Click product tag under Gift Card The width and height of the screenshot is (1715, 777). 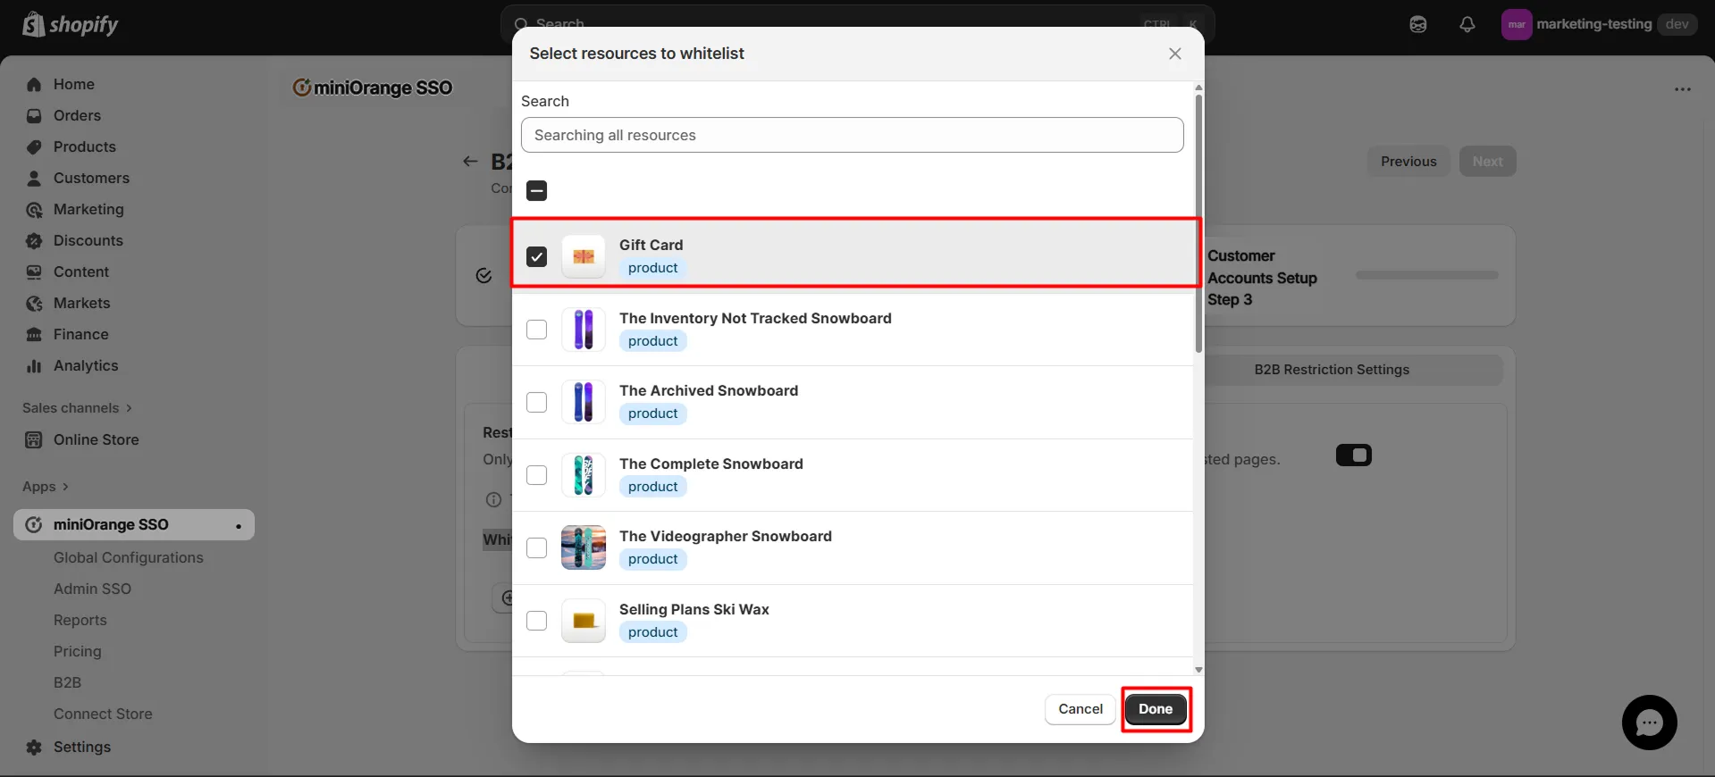pos(652,268)
